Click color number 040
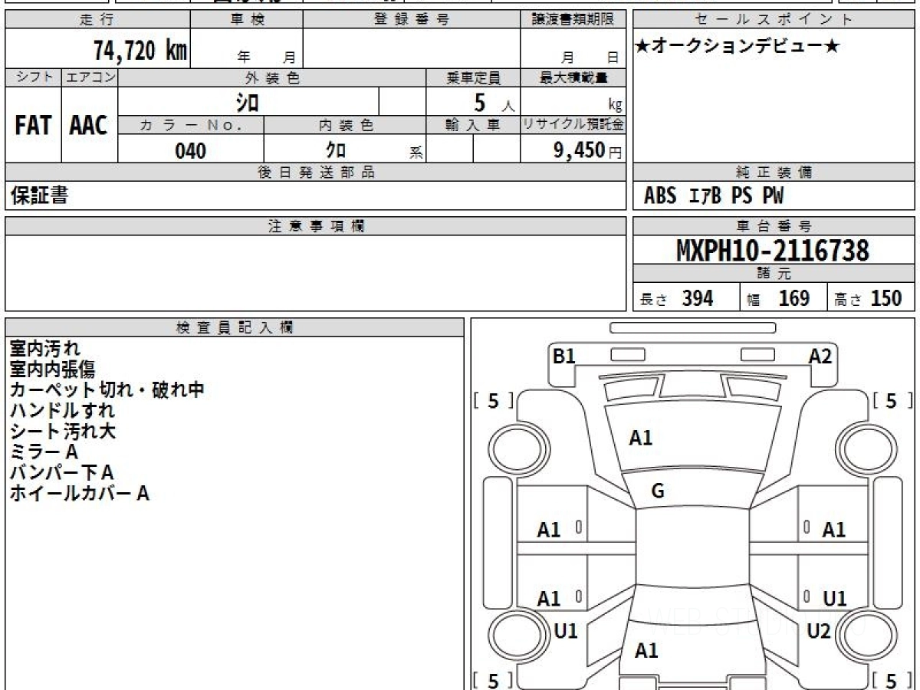This screenshot has height=690, width=920. 190,151
